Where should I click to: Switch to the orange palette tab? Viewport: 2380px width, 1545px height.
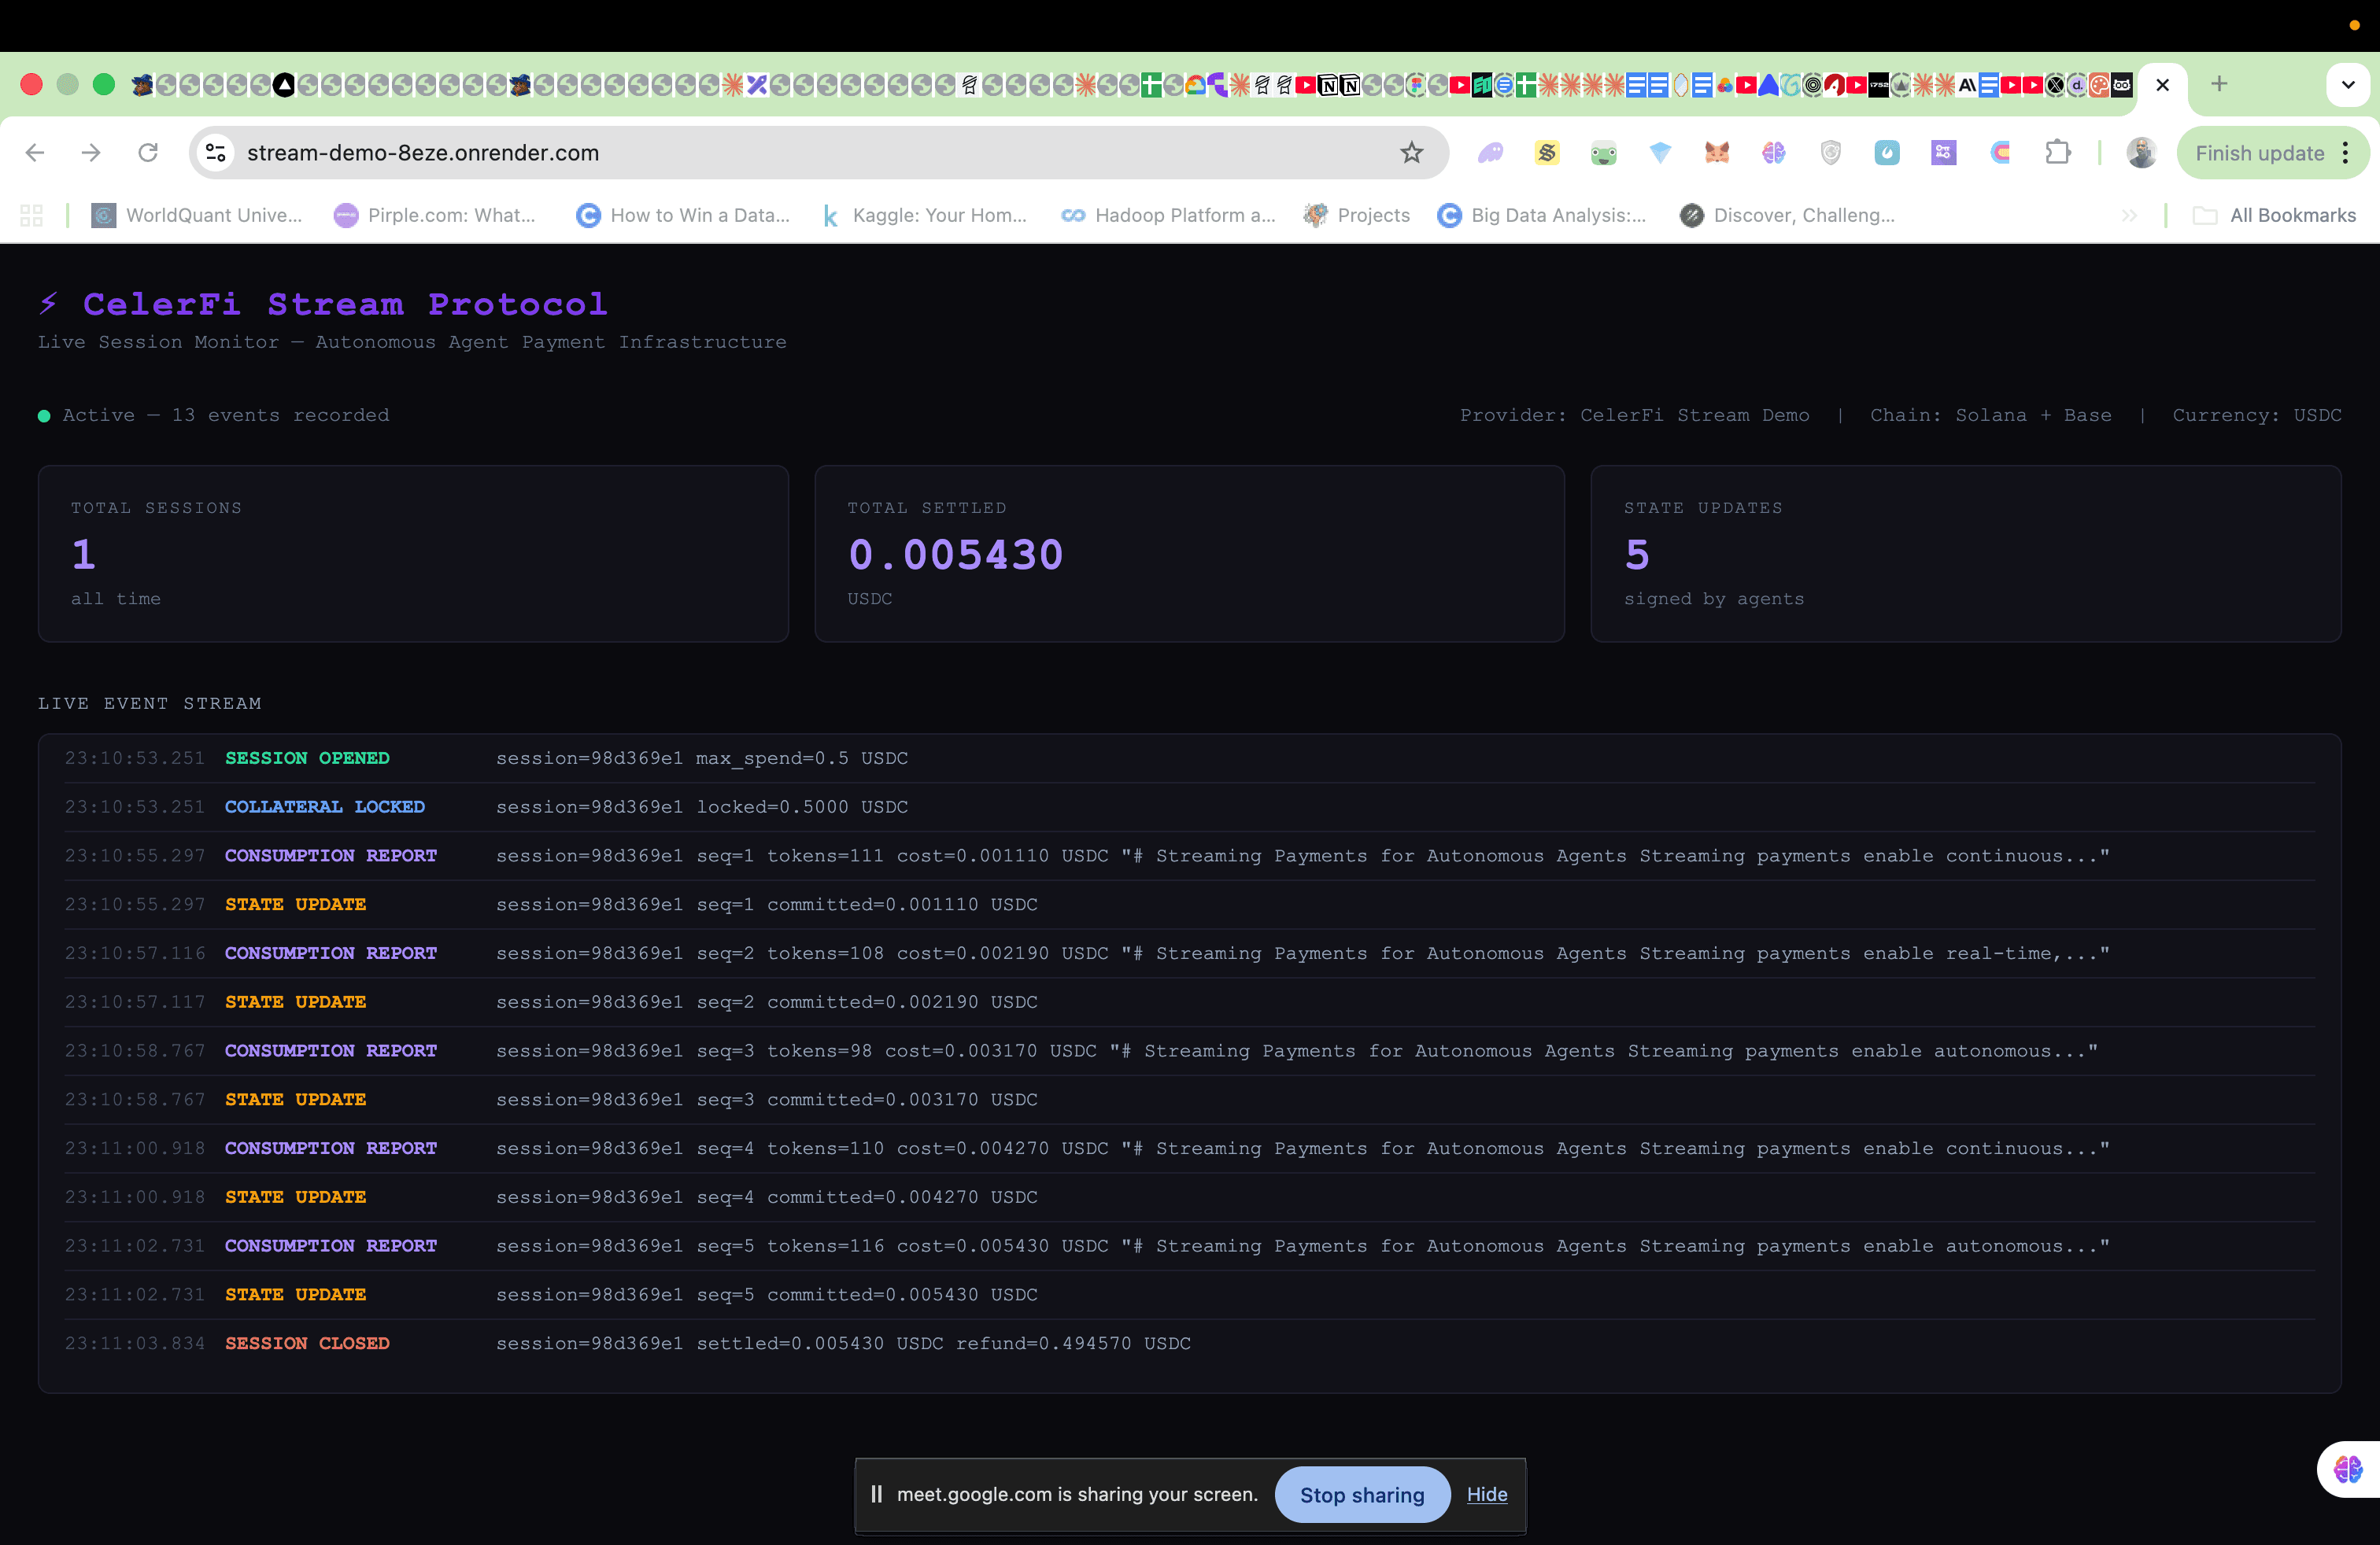click(x=2099, y=85)
